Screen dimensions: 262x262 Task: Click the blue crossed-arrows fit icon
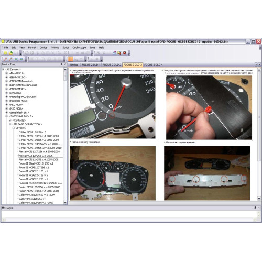pos(16,59)
